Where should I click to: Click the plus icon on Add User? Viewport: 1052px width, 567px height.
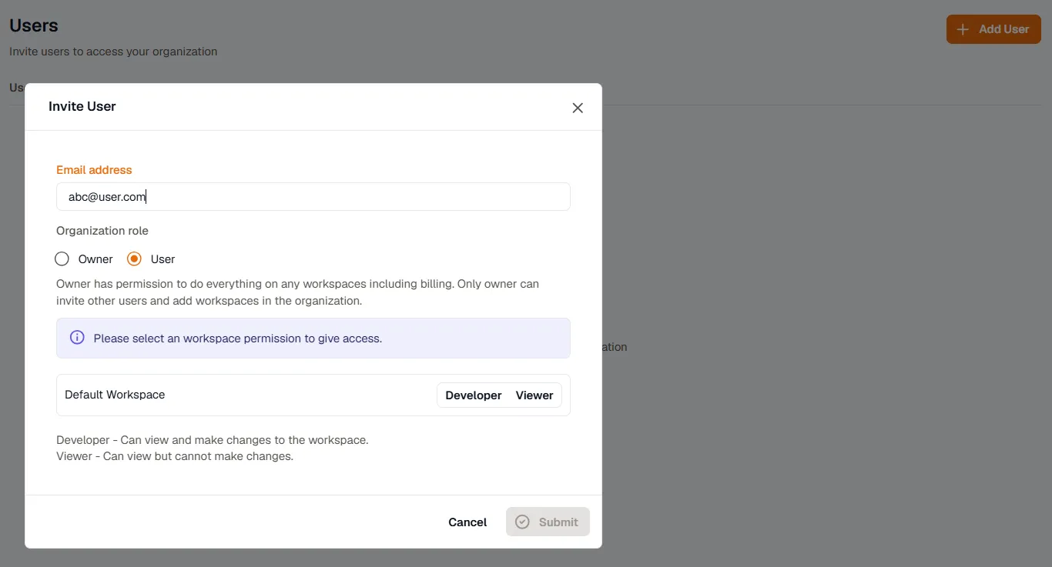point(963,29)
